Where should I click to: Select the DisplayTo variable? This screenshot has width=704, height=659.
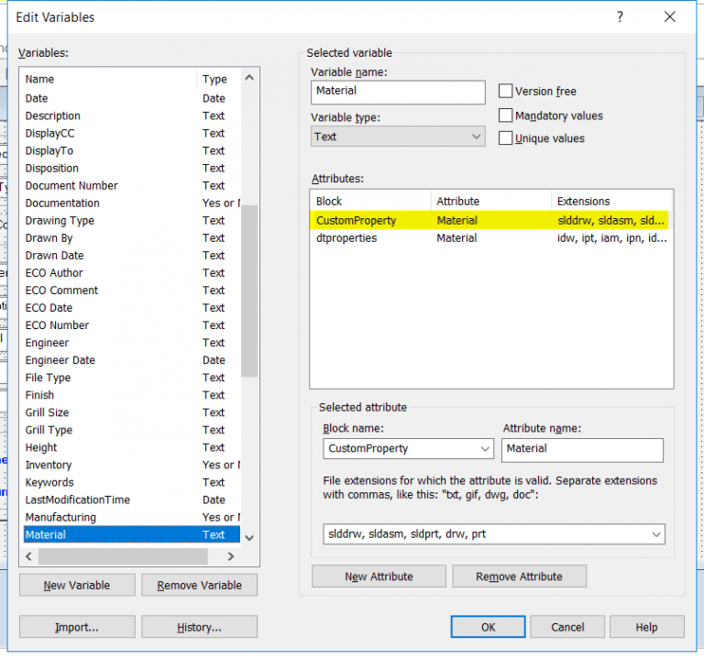132,151
